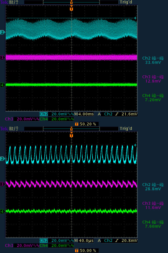The image size is (168, 253).
Task: Click the Ch2 ground marker in the 40.0µs capture
Action: (2, 159)
